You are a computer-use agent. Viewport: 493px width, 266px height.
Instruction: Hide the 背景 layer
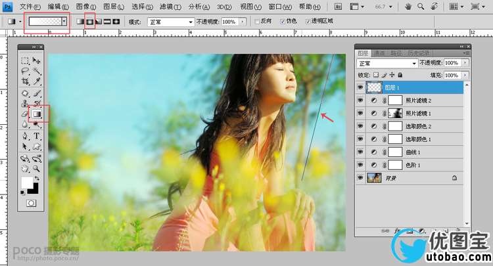coord(360,178)
